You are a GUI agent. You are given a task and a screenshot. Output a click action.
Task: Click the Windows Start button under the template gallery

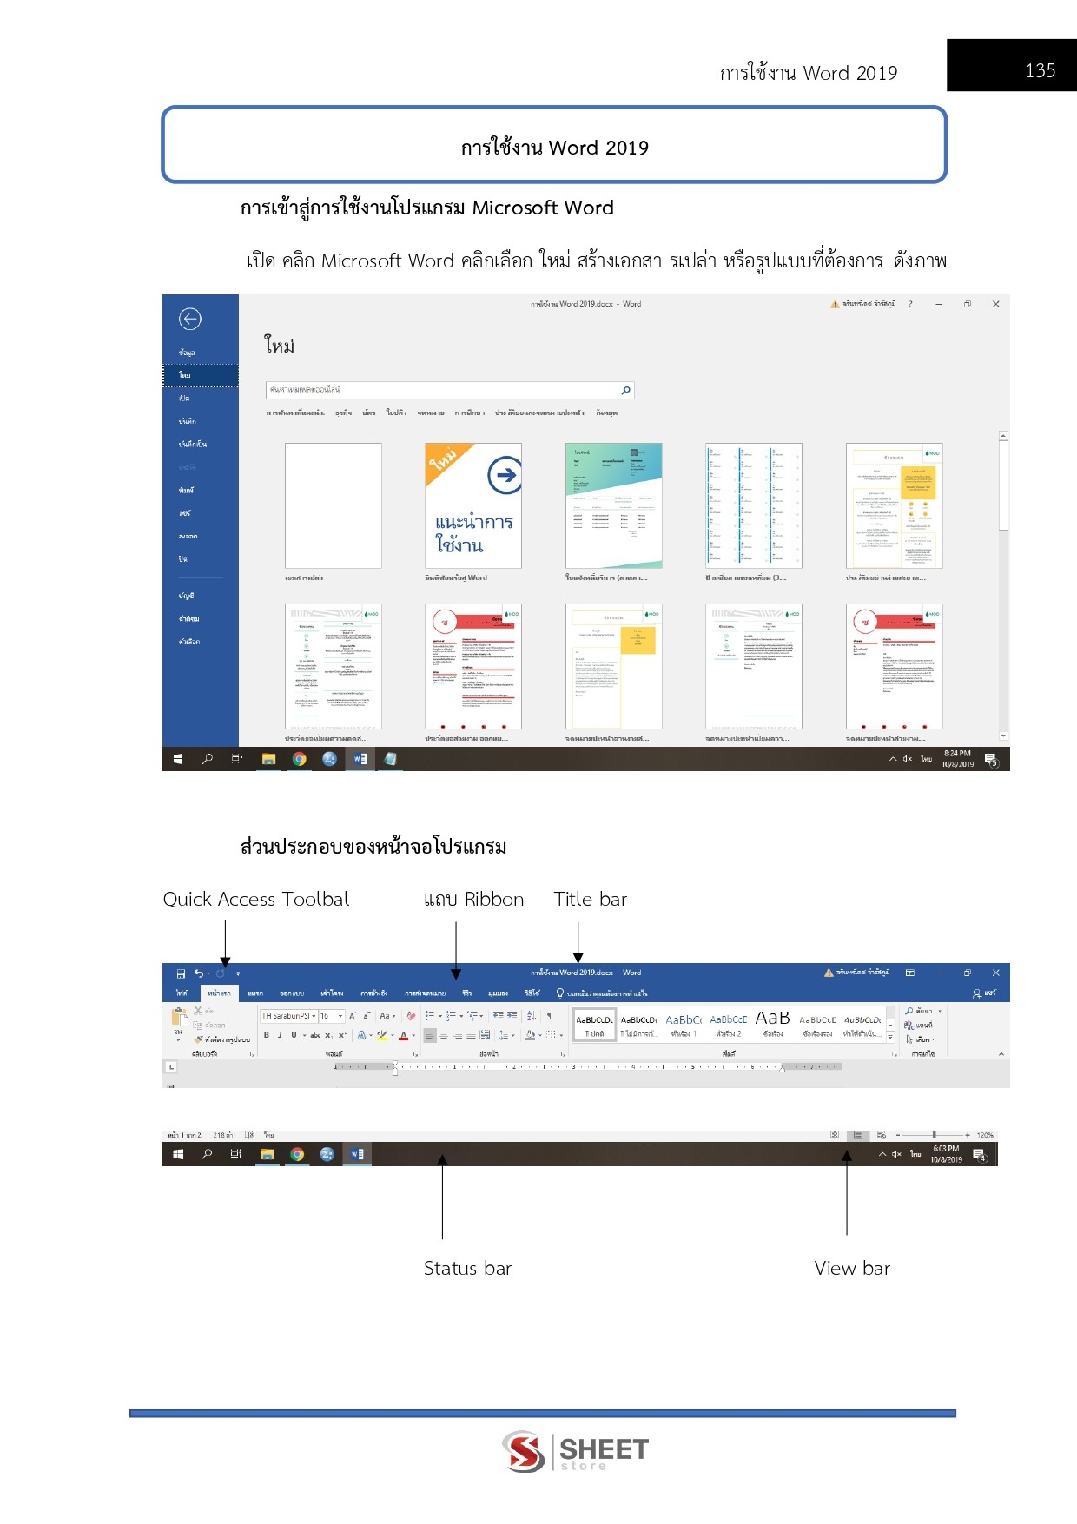178,759
